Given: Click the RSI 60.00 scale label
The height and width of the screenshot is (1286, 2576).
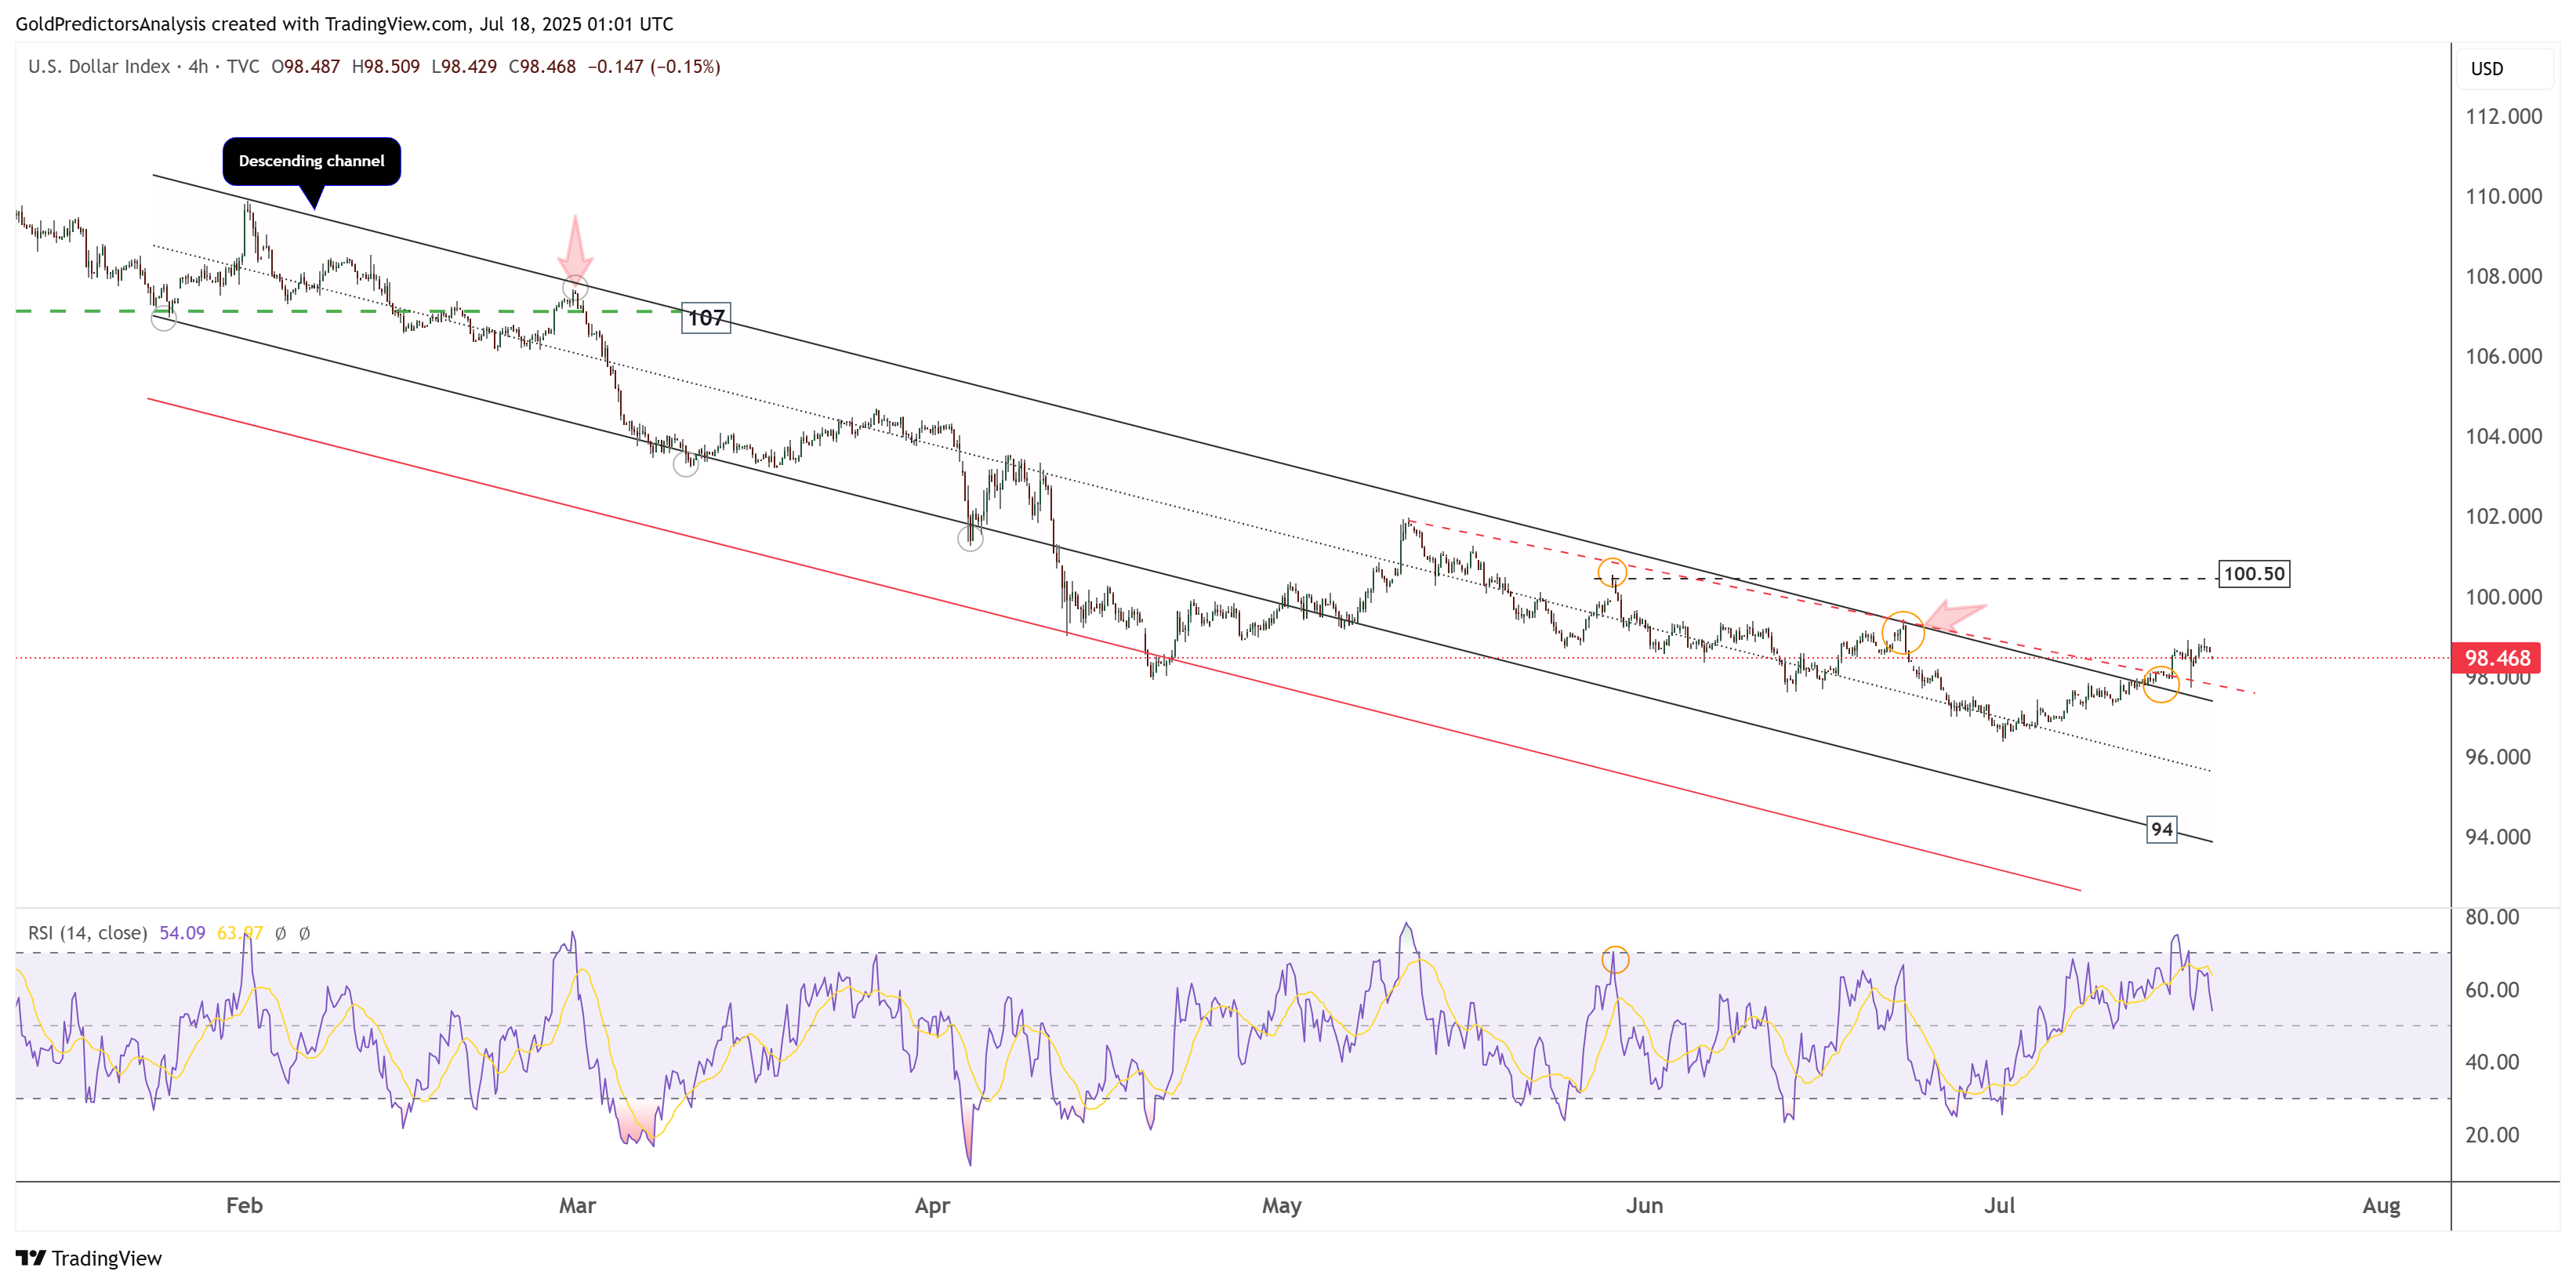Looking at the screenshot, I should tap(2491, 990).
